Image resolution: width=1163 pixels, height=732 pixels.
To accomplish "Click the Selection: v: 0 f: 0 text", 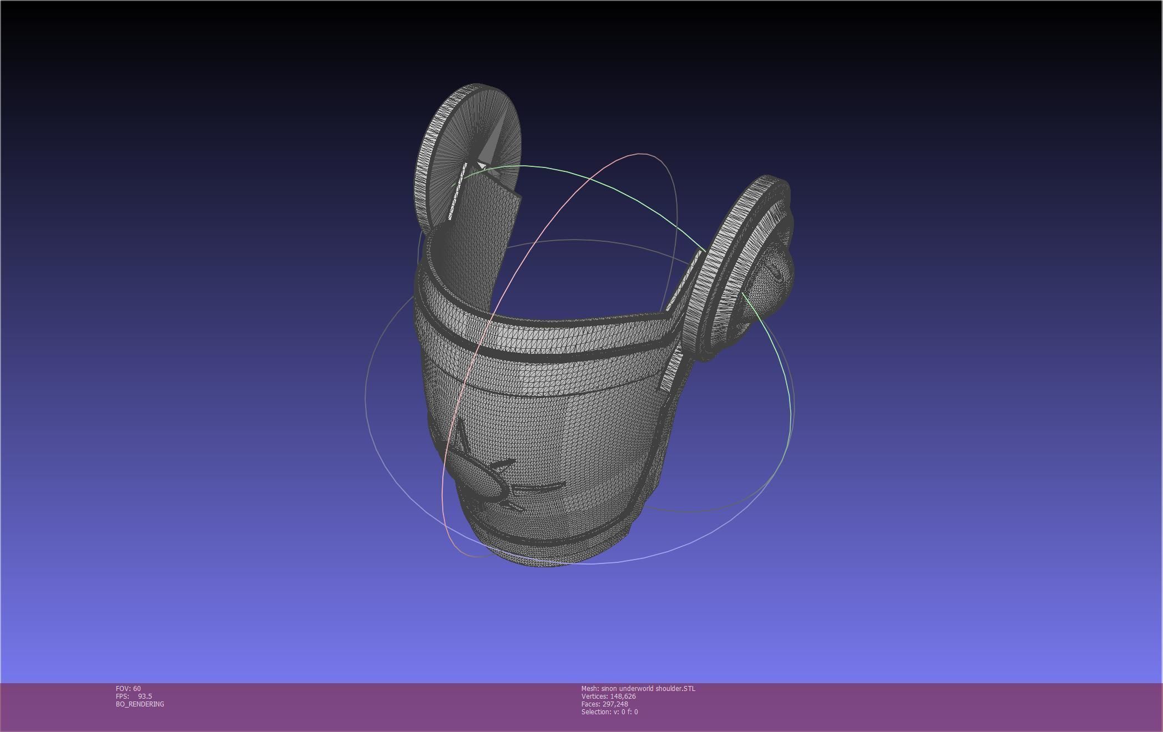I will 610,711.
